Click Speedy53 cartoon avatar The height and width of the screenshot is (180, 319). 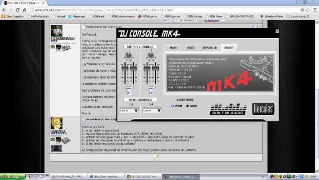tap(56, 123)
